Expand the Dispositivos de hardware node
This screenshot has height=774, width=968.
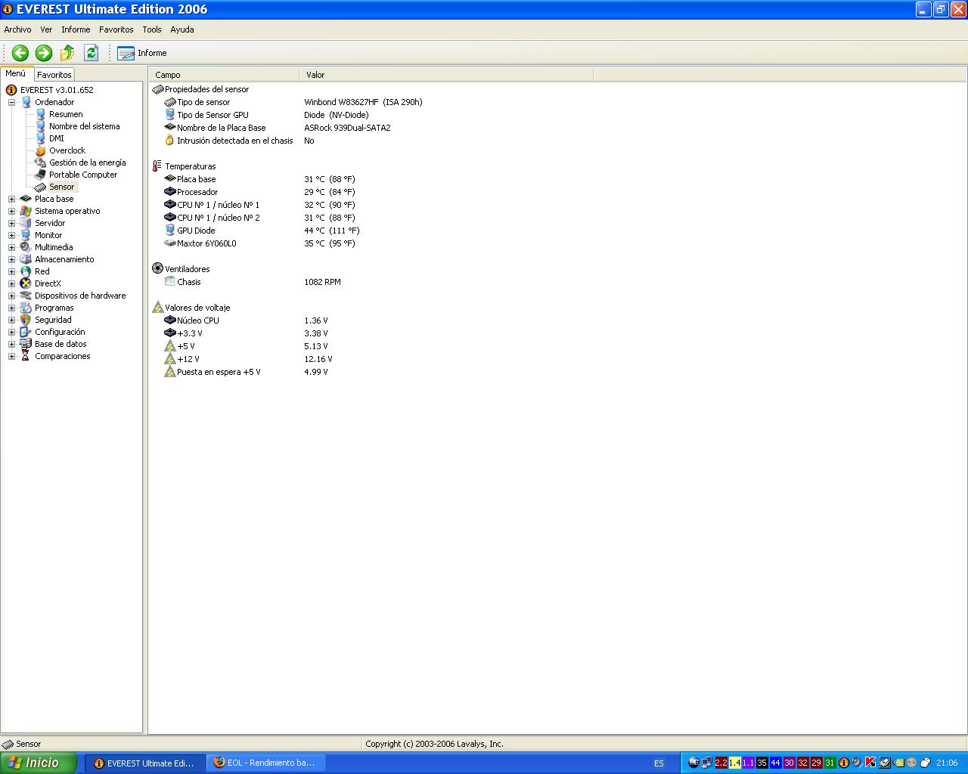(x=11, y=296)
